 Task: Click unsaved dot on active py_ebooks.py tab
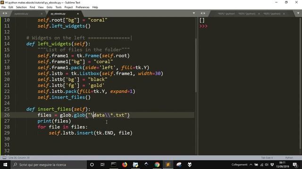[78, 14]
